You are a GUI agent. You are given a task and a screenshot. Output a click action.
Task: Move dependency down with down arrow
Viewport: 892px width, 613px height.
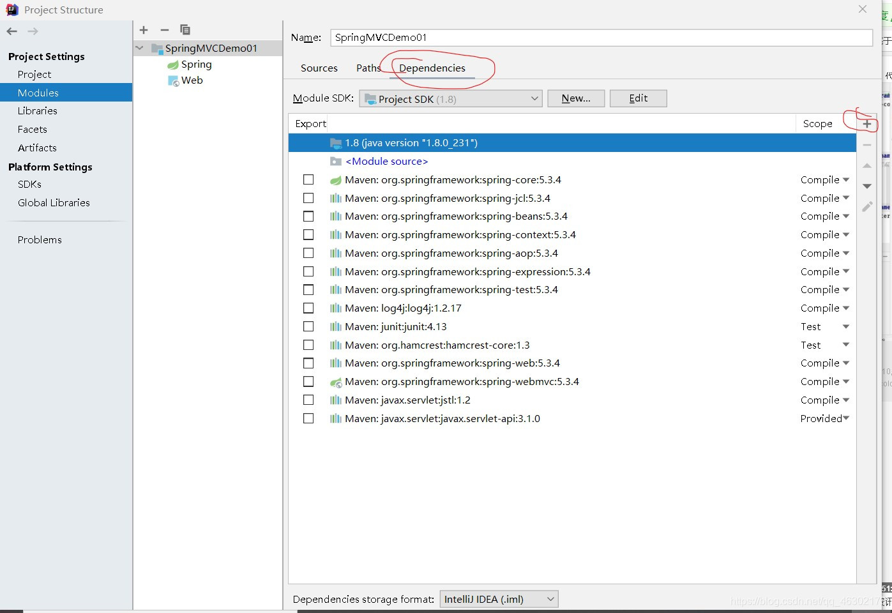tap(867, 186)
